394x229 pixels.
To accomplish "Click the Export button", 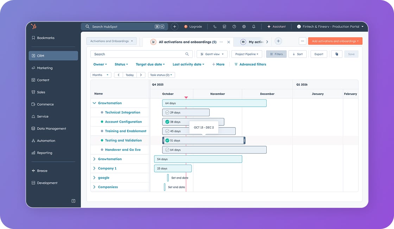I will pyautogui.click(x=319, y=54).
